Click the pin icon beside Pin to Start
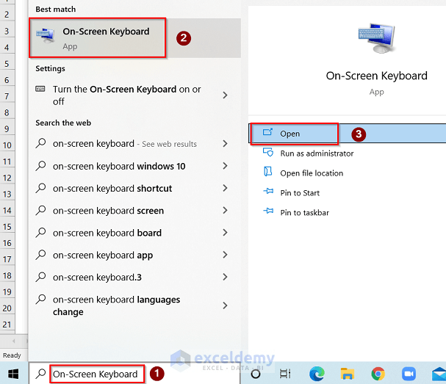Image resolution: width=446 pixels, height=384 pixels. 268,191
